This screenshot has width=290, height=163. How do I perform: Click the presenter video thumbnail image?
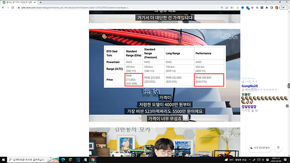pos(165,142)
